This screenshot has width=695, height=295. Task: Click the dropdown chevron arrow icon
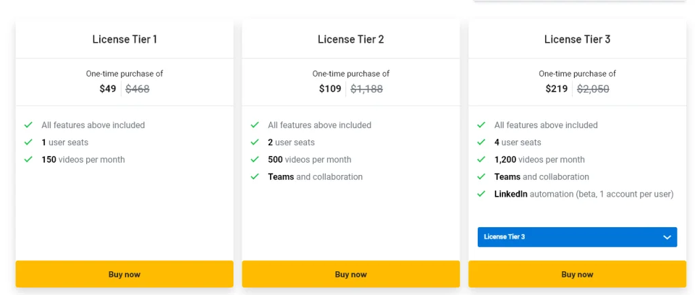[x=667, y=237]
